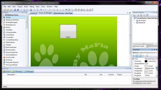Image resolution: width=161 pixels, height=90 pixels.
Task: Click the ImageAlign value MiddleCenter
Action: [149, 68]
